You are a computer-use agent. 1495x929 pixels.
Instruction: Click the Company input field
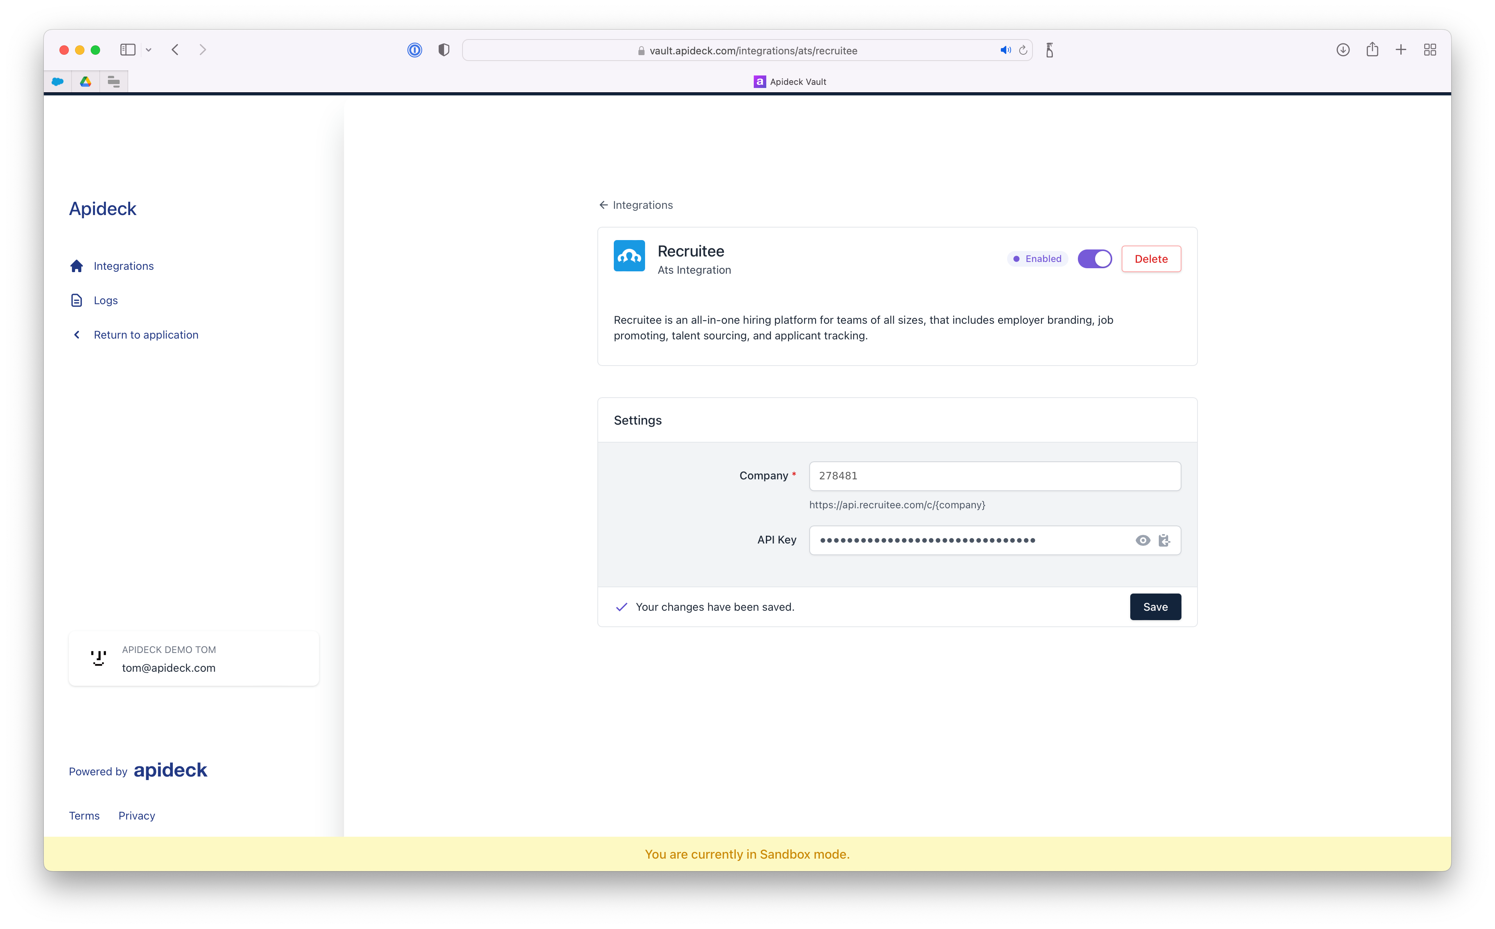[995, 475]
